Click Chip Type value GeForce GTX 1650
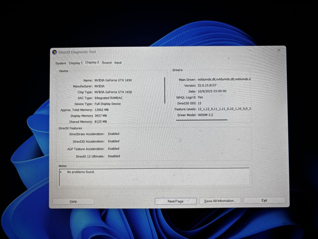The height and width of the screenshot is (239, 318). (x=113, y=92)
